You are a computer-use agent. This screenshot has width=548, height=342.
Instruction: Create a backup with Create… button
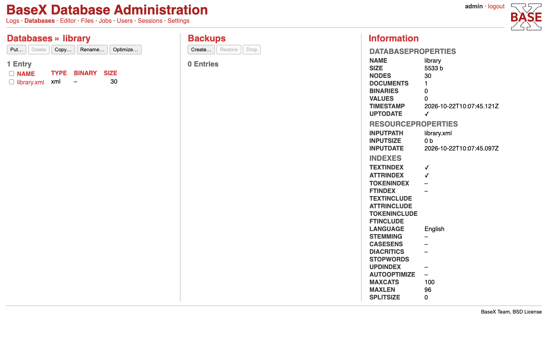[201, 50]
